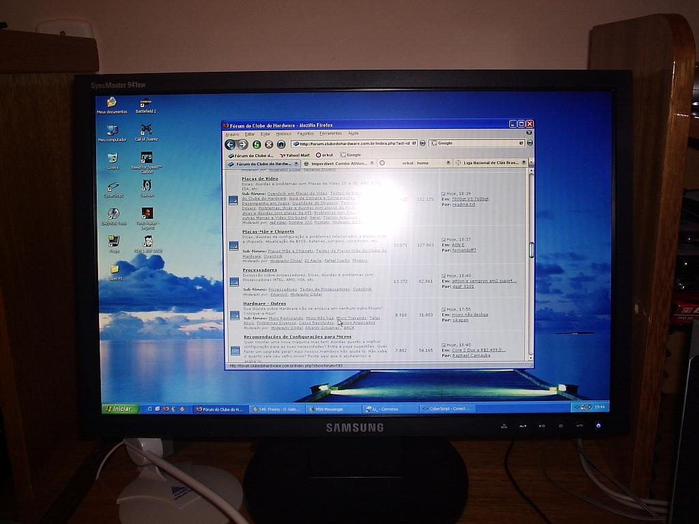Open Meu computador desktop icon
The width and height of the screenshot is (699, 524).
113,134
